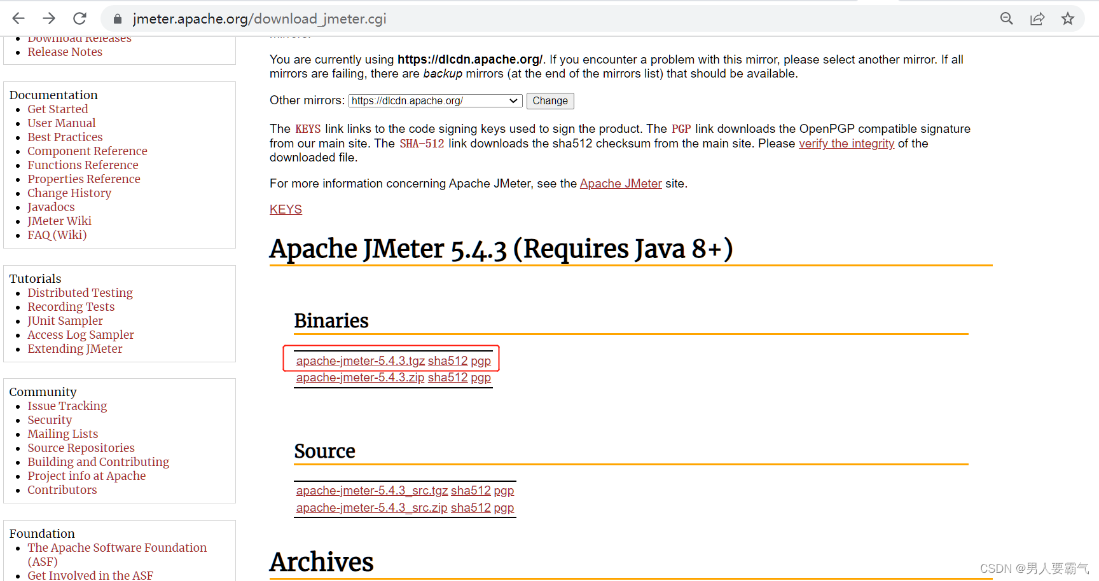Go back to the previous page
1099x581 pixels.
pyautogui.click(x=18, y=18)
